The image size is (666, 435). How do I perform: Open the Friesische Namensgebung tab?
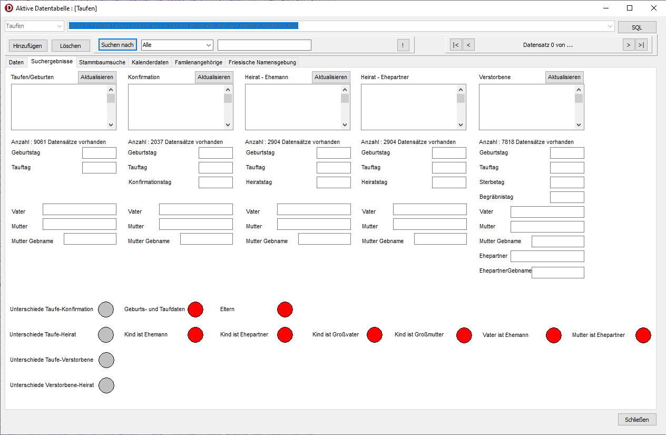[x=262, y=62]
